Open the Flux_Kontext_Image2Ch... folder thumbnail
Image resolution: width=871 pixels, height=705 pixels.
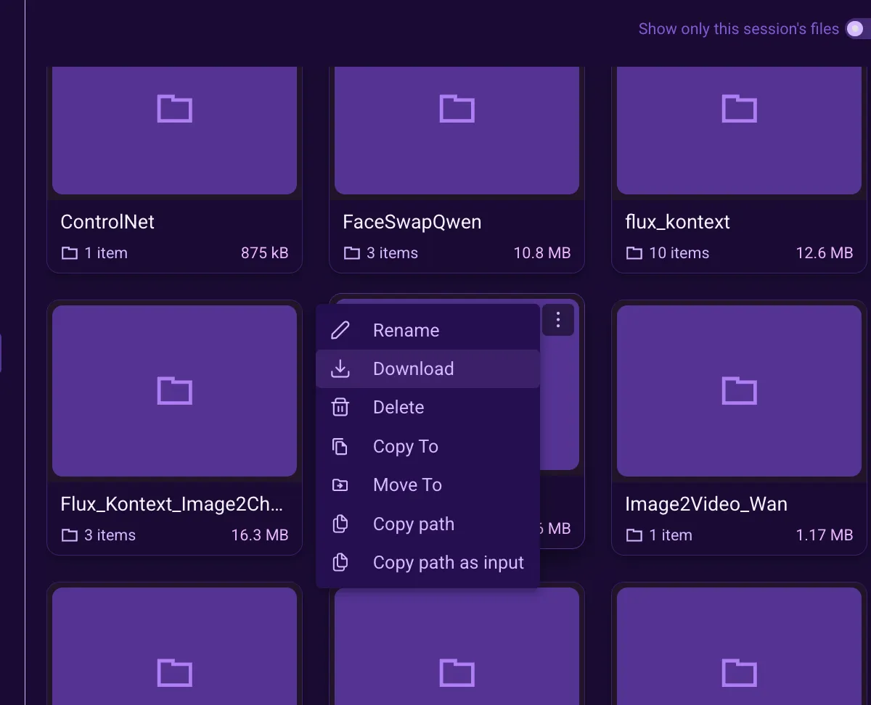(x=174, y=391)
